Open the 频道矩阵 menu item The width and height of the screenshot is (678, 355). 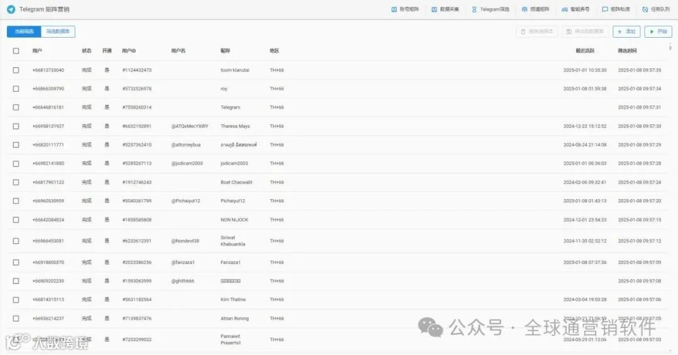[x=535, y=9]
